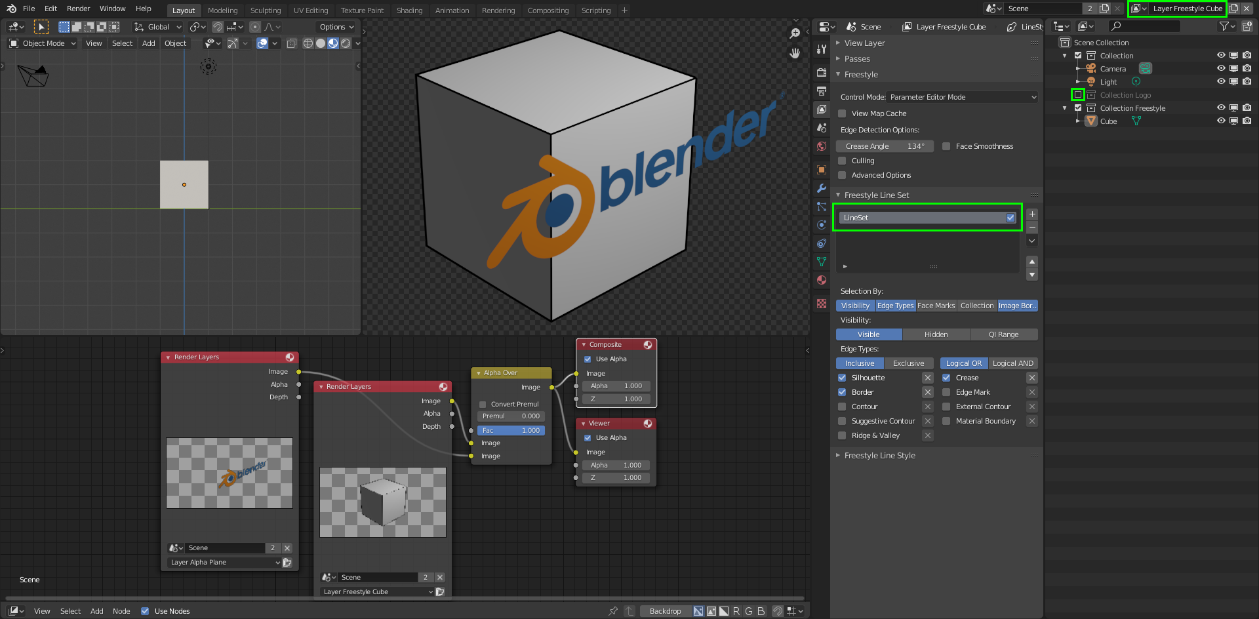Open the Control Mode dropdown
The height and width of the screenshot is (619, 1259).
[x=963, y=97]
